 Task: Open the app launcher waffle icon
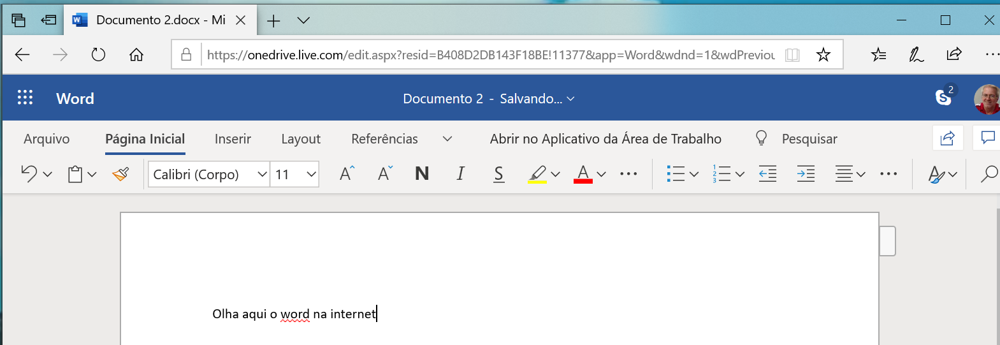(25, 98)
